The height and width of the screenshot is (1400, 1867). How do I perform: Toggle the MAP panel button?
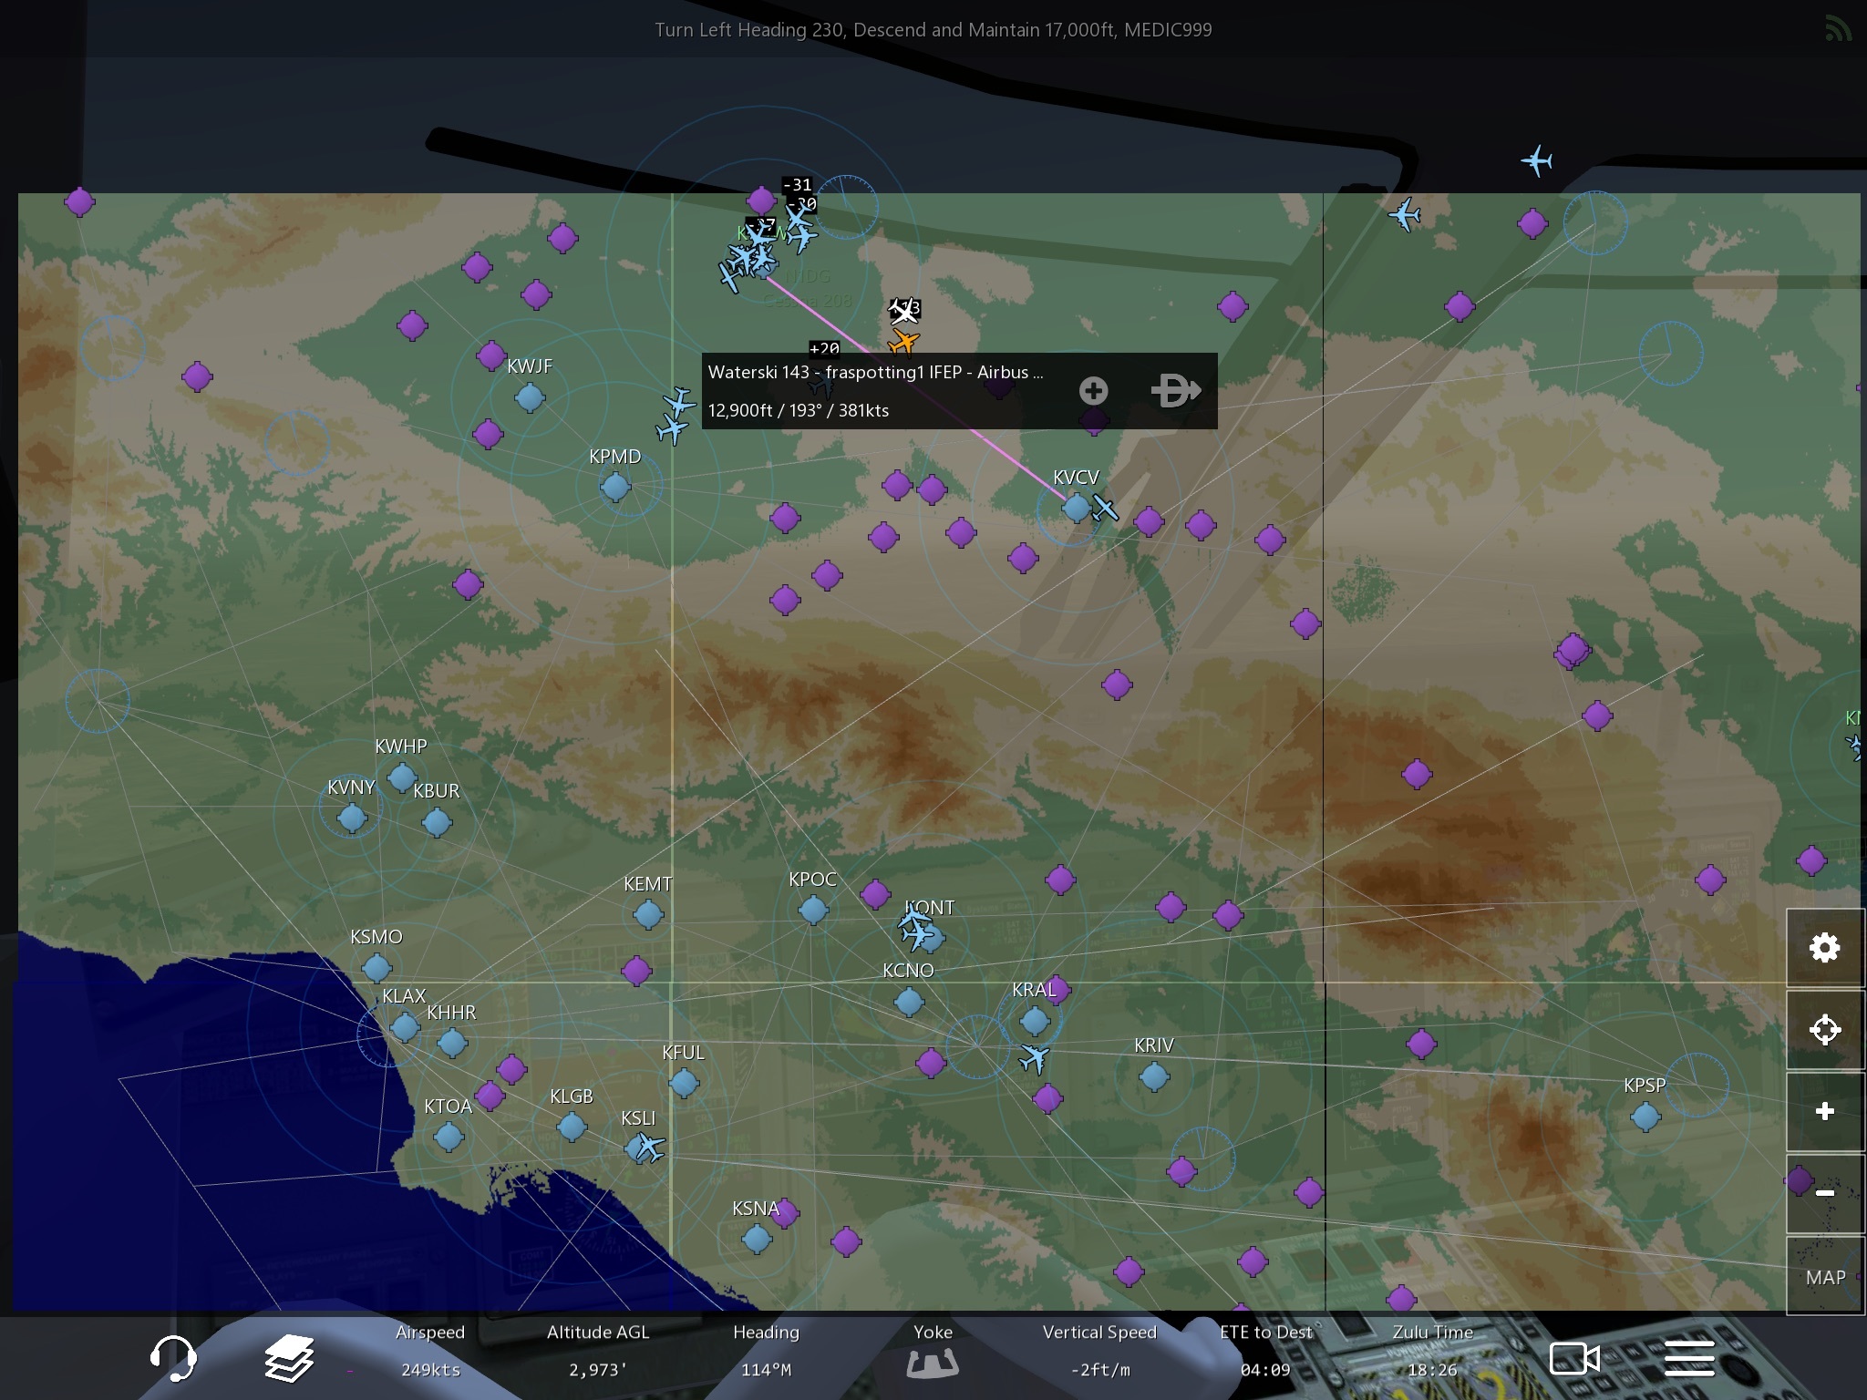pos(1824,1277)
